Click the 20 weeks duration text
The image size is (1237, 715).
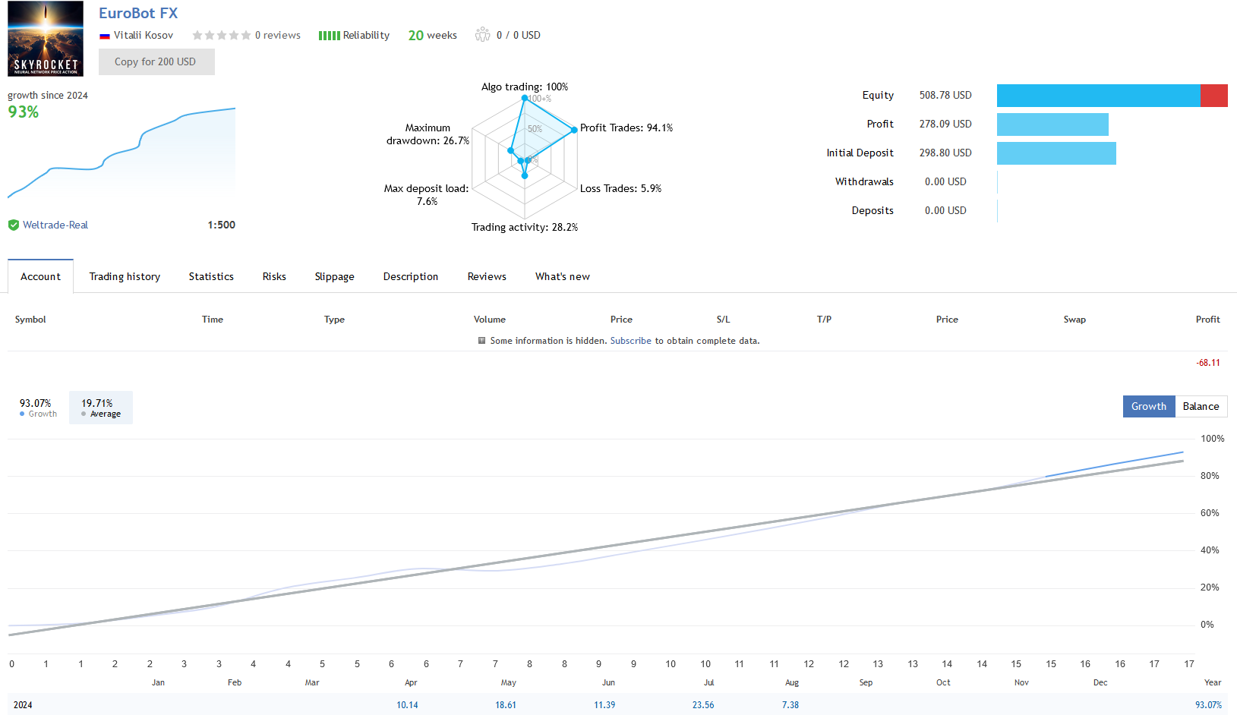click(433, 35)
